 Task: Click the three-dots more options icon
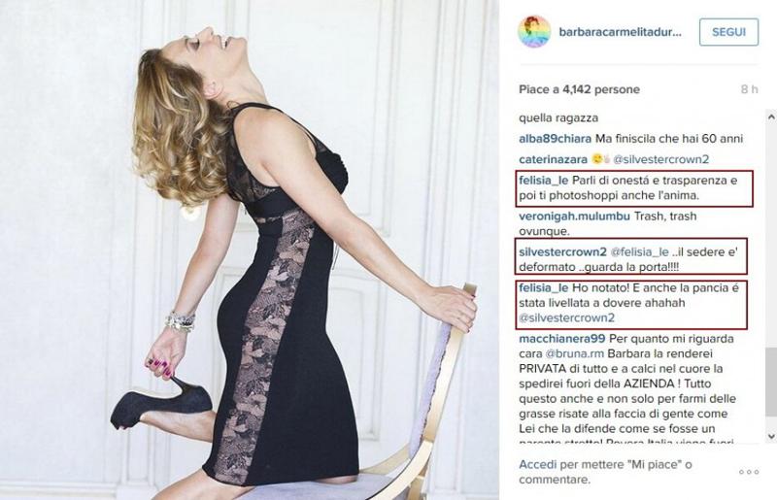pos(748,472)
